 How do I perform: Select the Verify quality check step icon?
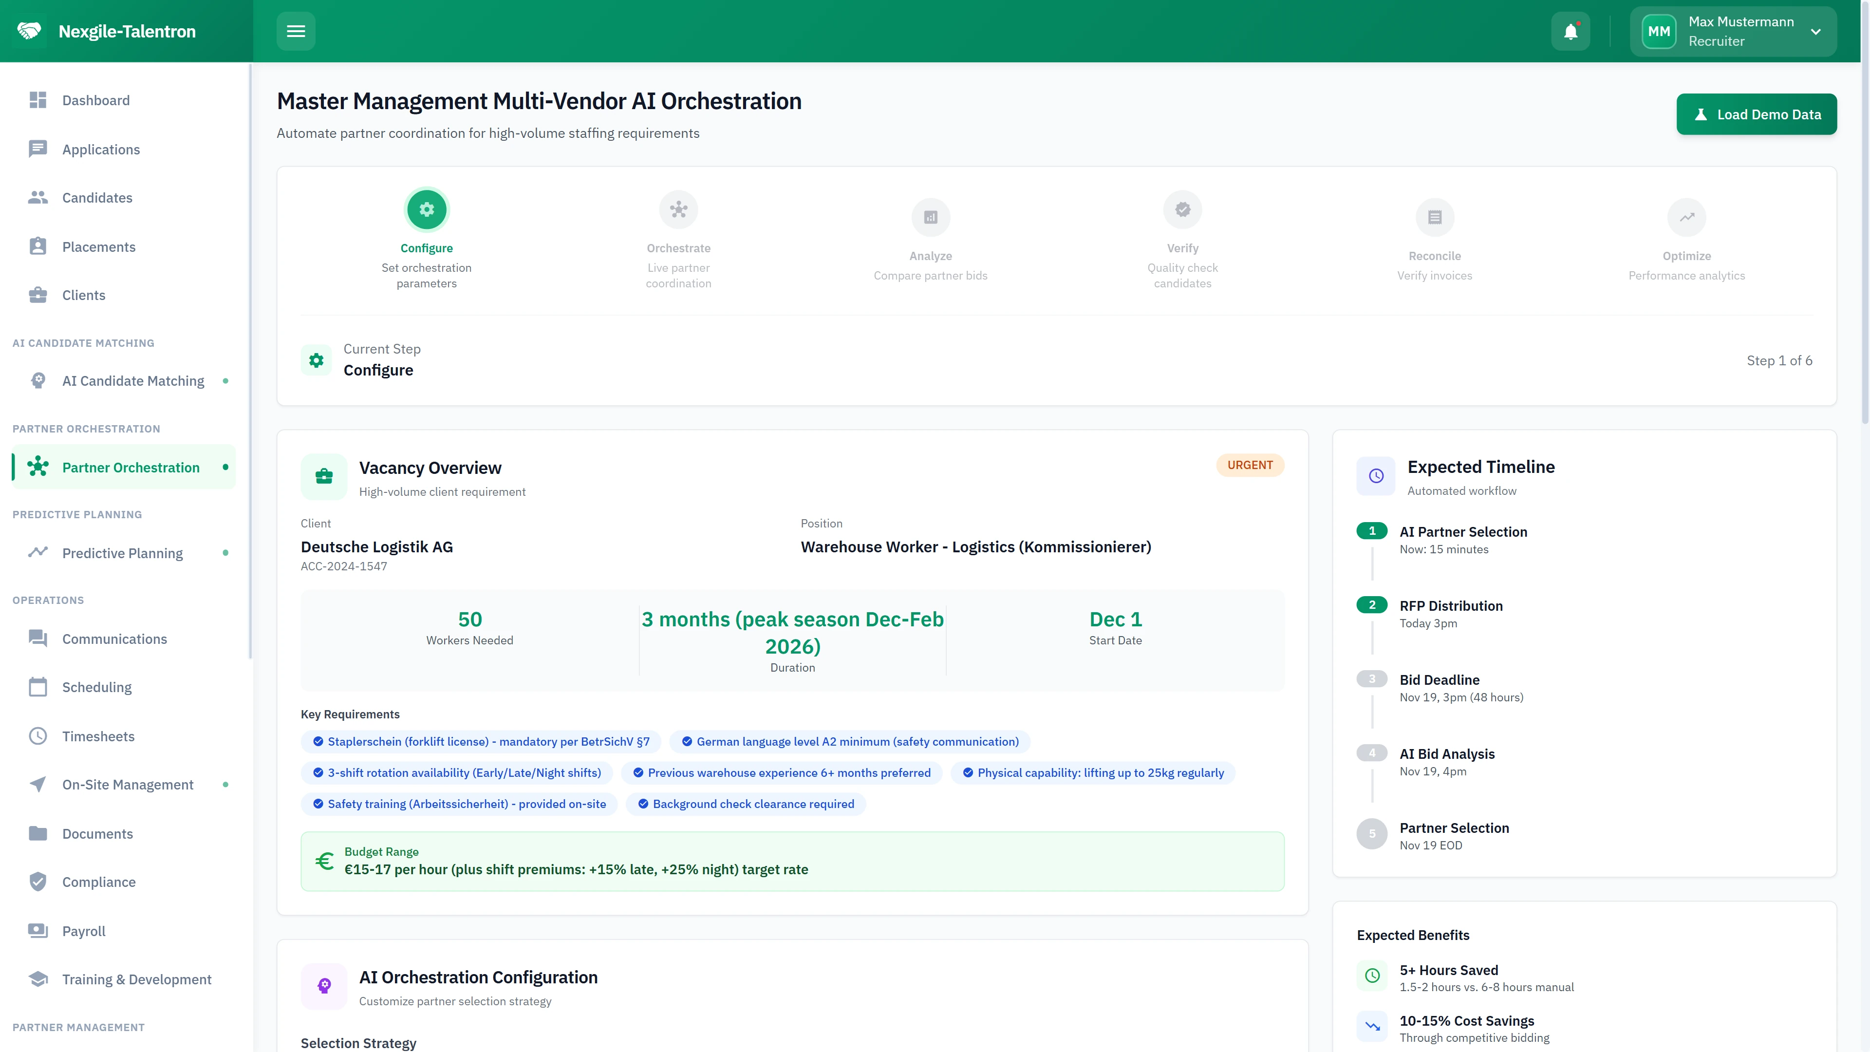[1182, 209]
